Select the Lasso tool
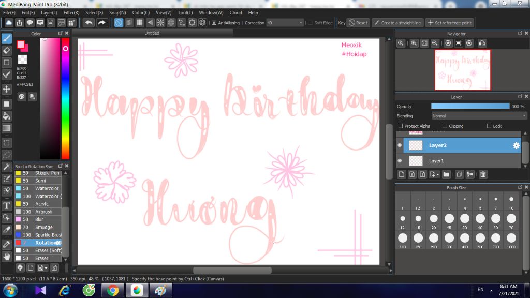The height and width of the screenshot is (298, 530). click(7, 155)
